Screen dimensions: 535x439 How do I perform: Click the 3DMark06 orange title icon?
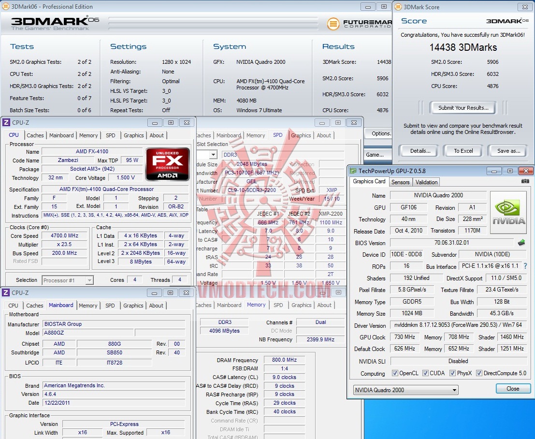(5, 6)
